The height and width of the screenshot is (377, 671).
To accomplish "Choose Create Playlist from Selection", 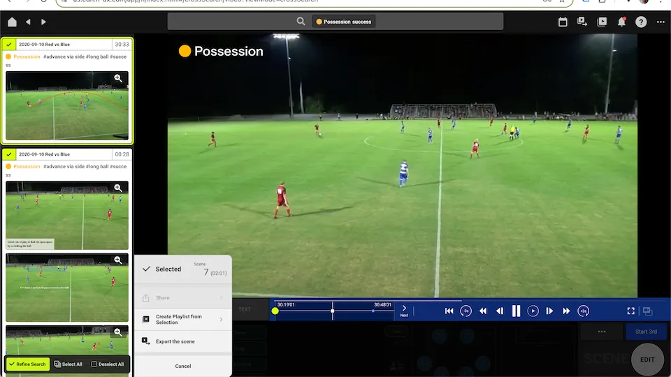I will click(x=183, y=320).
